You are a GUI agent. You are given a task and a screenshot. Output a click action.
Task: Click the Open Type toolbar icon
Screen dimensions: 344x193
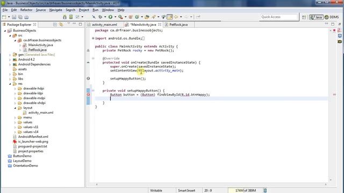point(147,17)
